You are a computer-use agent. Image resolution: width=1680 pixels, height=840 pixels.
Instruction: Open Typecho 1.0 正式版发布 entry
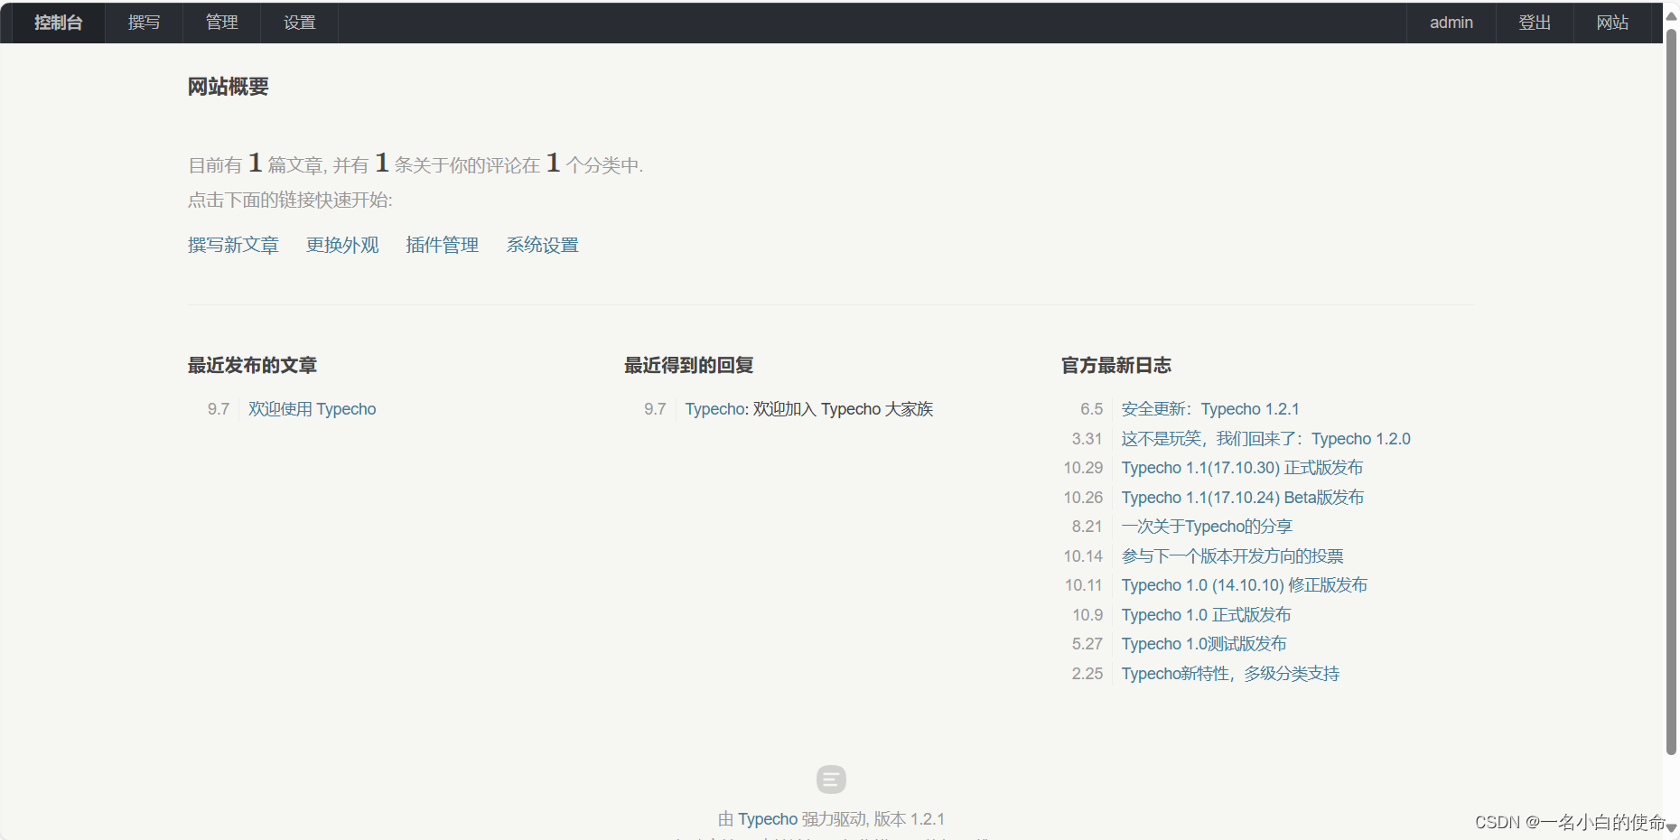click(x=1206, y=615)
